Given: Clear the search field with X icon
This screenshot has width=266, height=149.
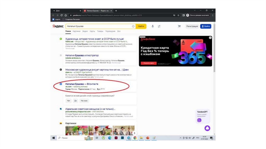Looking at the screenshot, I should (133, 26).
